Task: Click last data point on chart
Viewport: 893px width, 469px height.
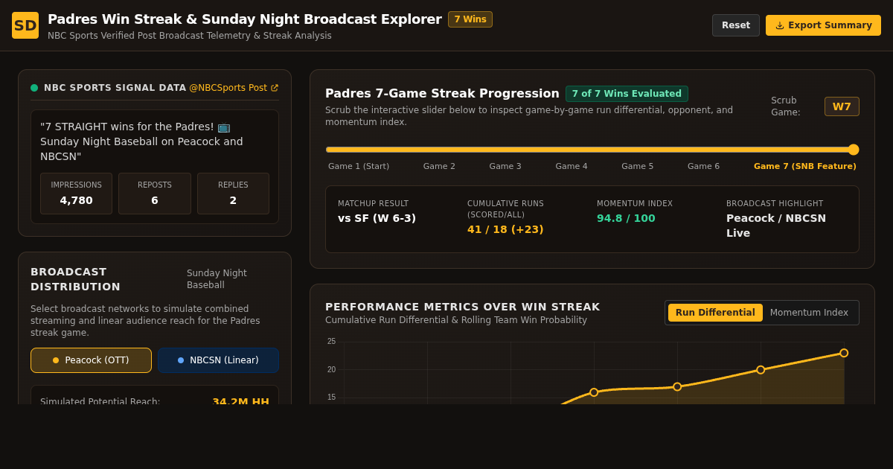Action: coord(844,353)
